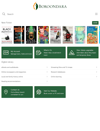Open The Watchmaker's War book cover
This screenshot has height=131, width=100.
(56, 35)
